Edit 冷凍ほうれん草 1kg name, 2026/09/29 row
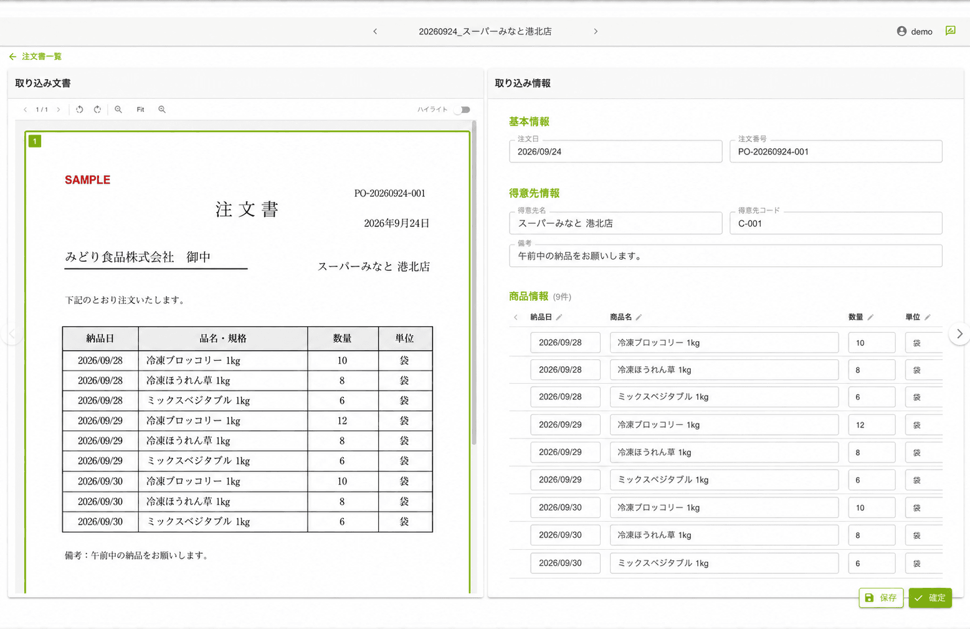 pyautogui.click(x=724, y=452)
